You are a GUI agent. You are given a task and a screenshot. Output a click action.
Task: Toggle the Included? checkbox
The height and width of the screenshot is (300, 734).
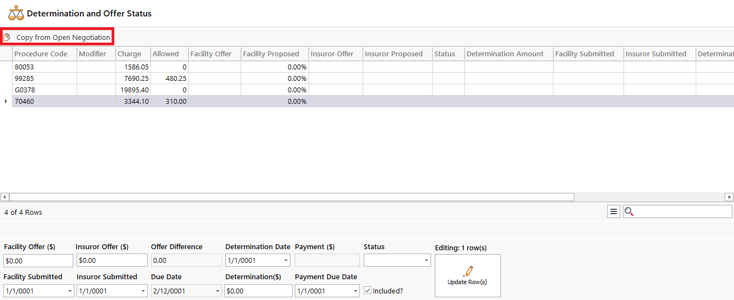click(x=368, y=291)
